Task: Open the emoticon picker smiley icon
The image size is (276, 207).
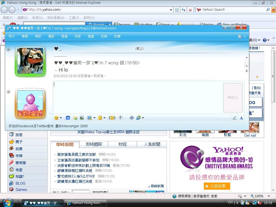Action: click(x=56, y=118)
